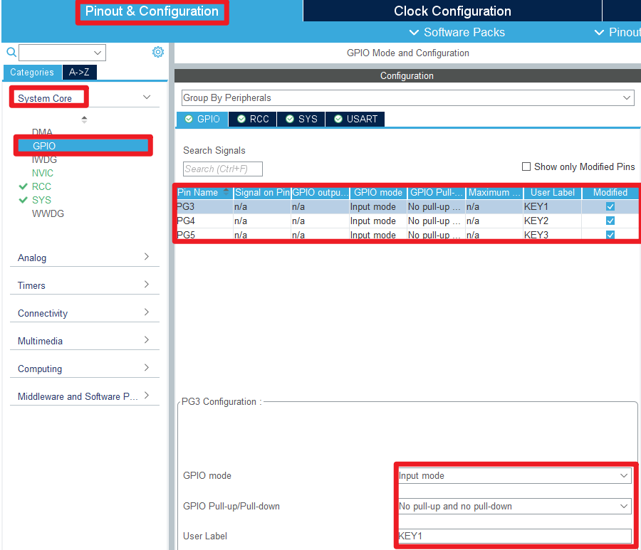Screen dimensions: 641x550
Task: Enable Show only Modified Pins checkbox
Action: 526,166
